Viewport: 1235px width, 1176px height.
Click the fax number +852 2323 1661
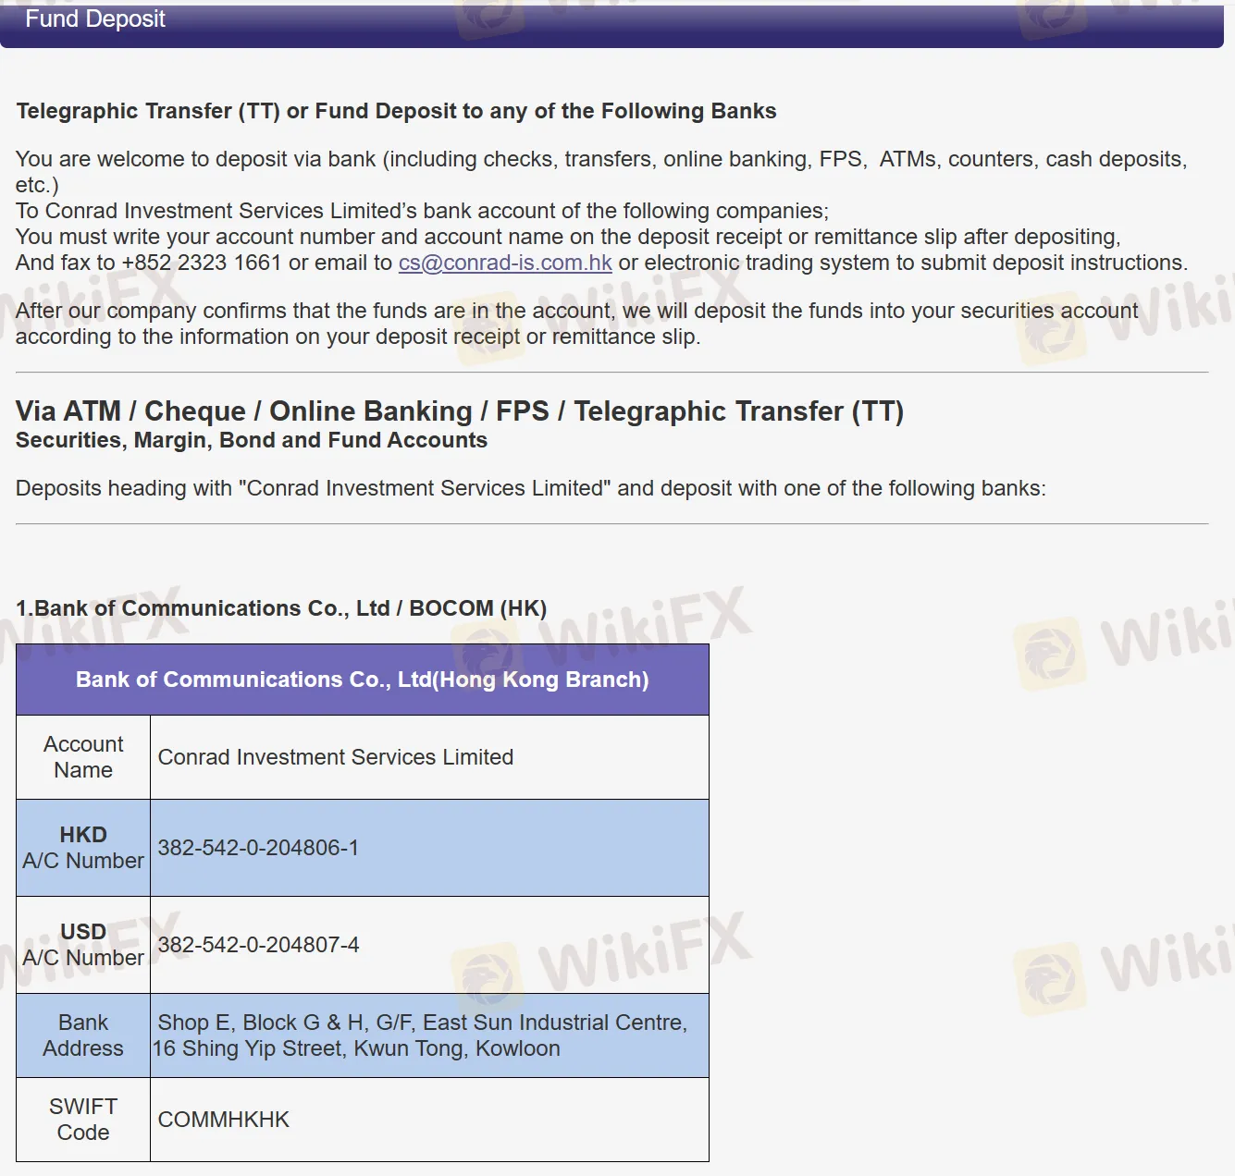point(202,263)
